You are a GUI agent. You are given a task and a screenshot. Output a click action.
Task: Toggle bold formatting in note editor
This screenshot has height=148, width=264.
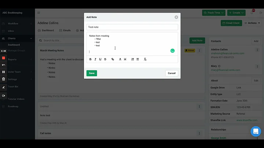point(91,59)
